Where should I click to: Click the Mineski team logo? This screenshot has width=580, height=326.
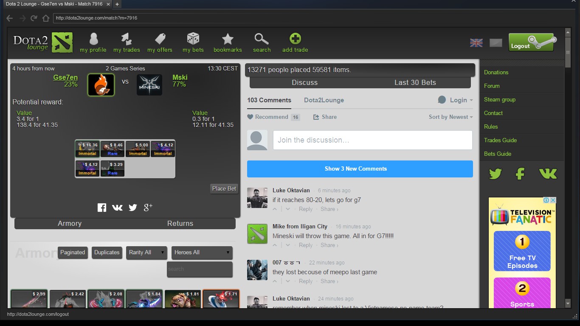point(149,85)
